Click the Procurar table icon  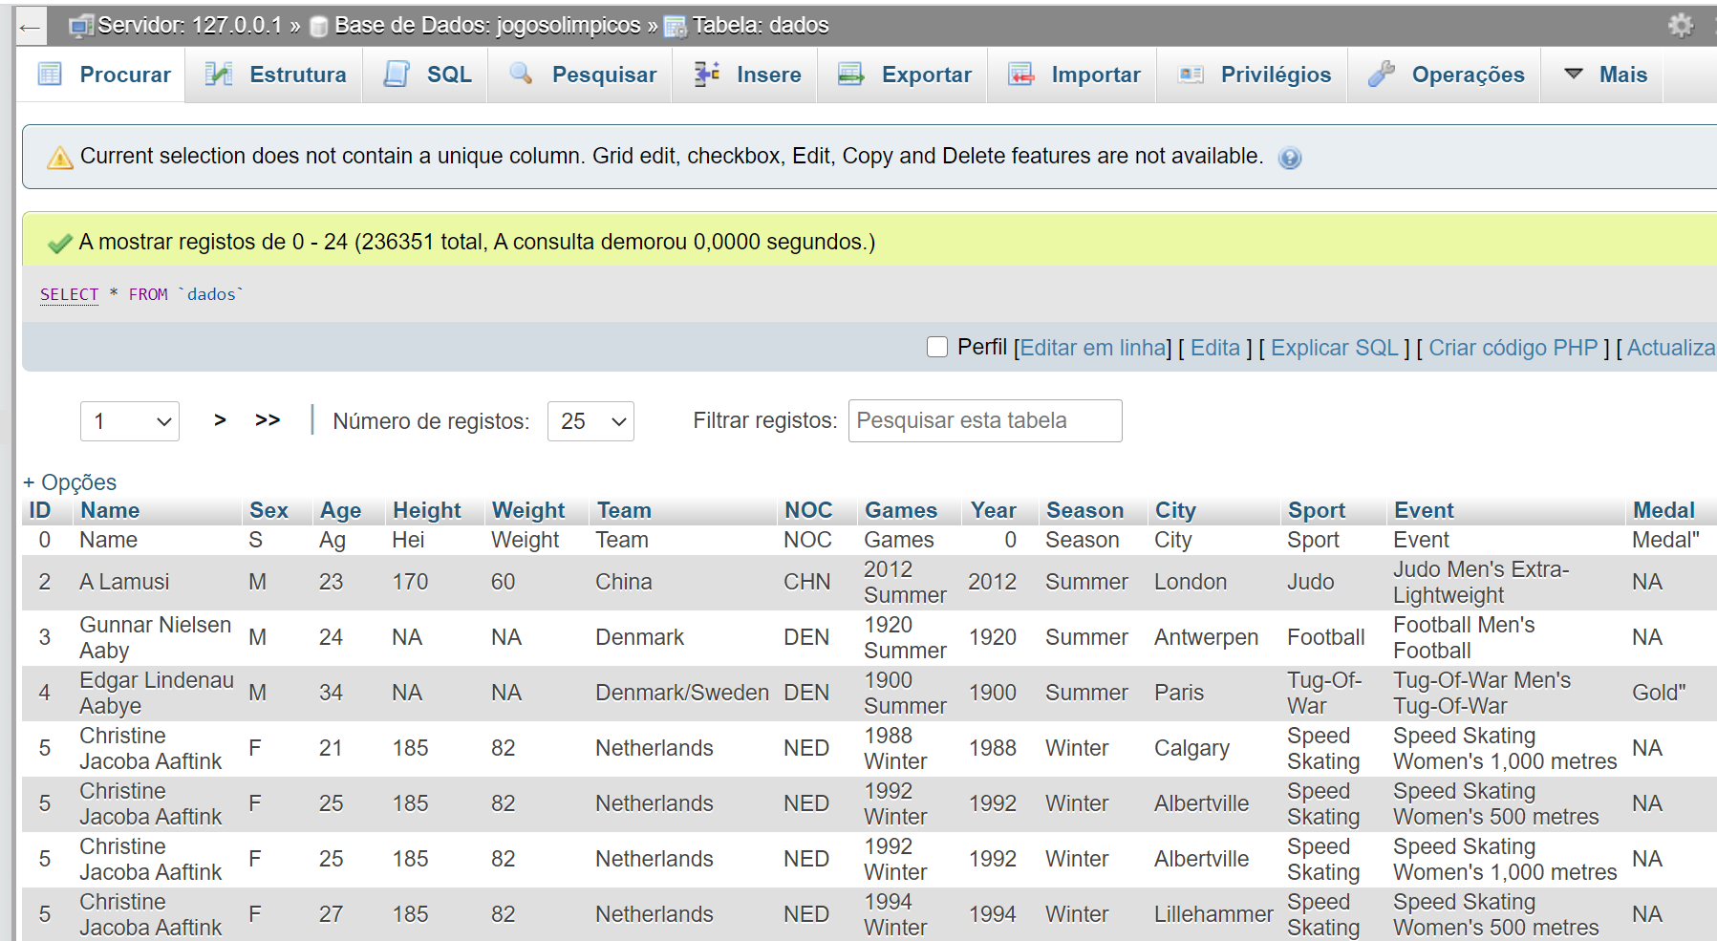pos(50,75)
